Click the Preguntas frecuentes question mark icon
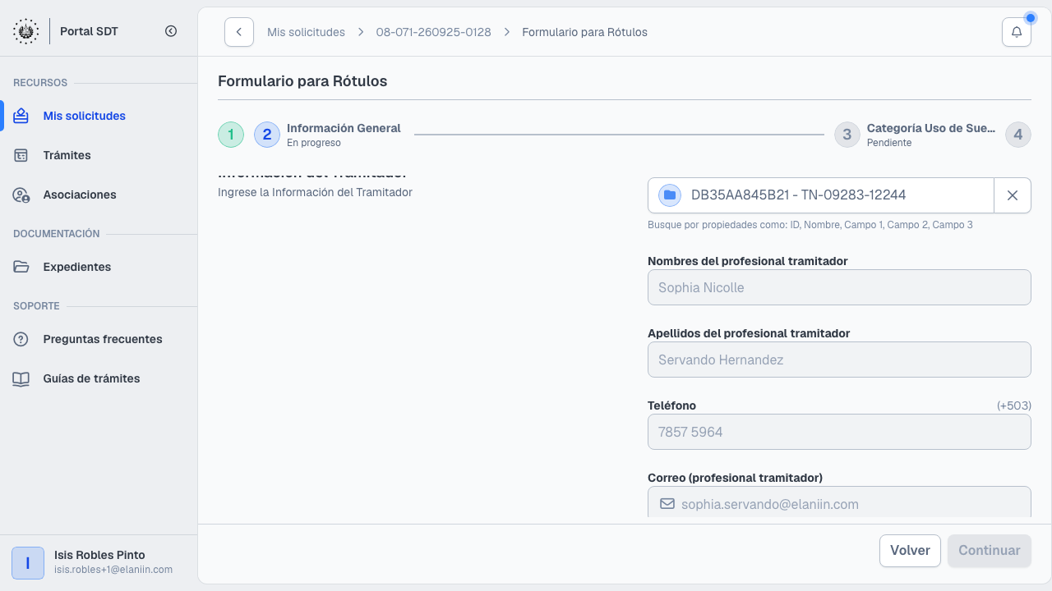 click(x=21, y=339)
